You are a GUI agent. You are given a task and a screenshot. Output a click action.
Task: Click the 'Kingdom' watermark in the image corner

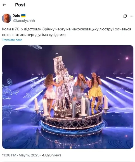10,141
